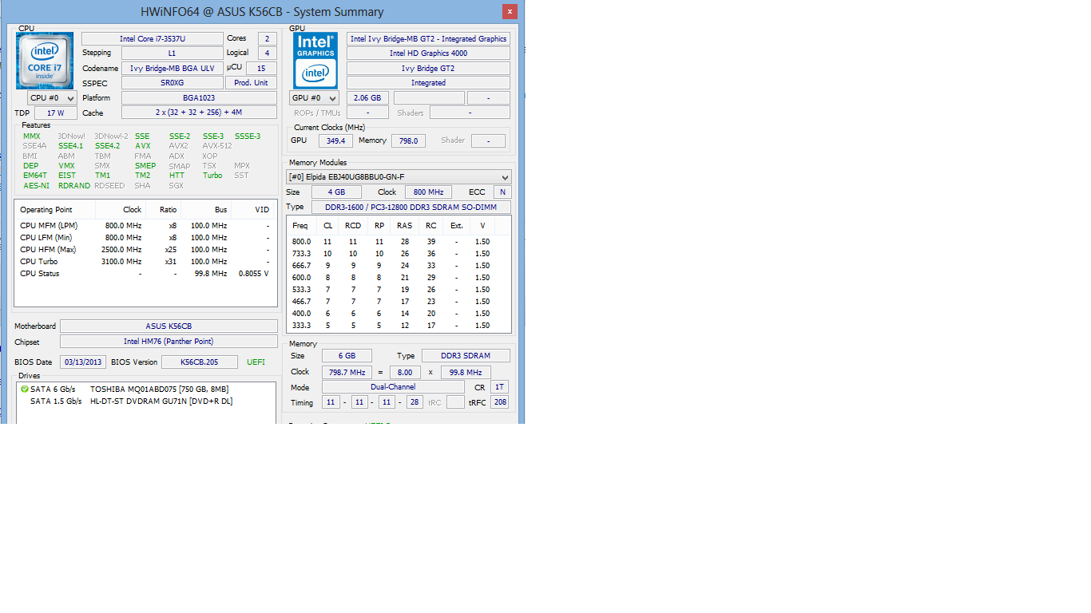This screenshot has width=1091, height=613.
Task: Click the Operating Point column header
Action: tap(55, 210)
